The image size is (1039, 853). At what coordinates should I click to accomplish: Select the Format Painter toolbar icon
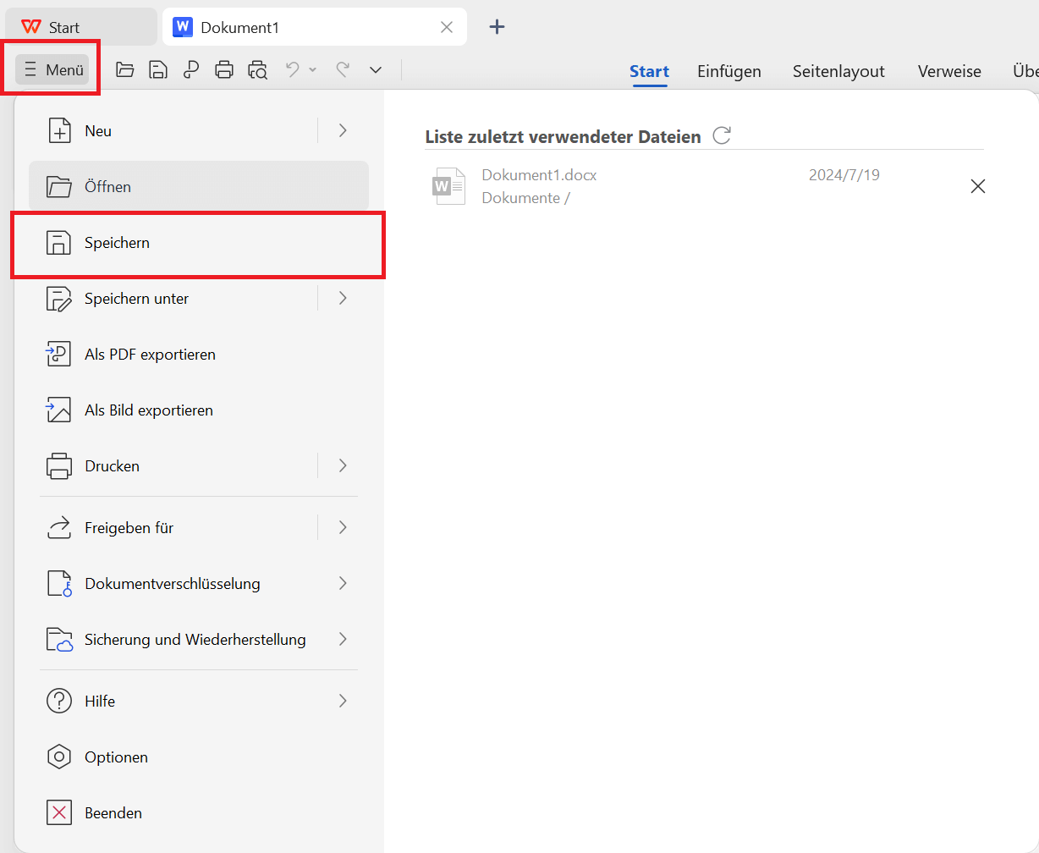point(190,69)
